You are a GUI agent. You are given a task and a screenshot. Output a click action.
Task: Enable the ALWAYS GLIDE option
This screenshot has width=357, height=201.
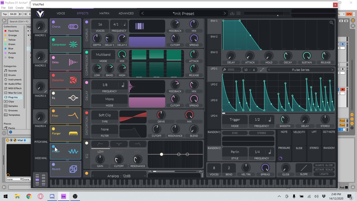coord(324,165)
